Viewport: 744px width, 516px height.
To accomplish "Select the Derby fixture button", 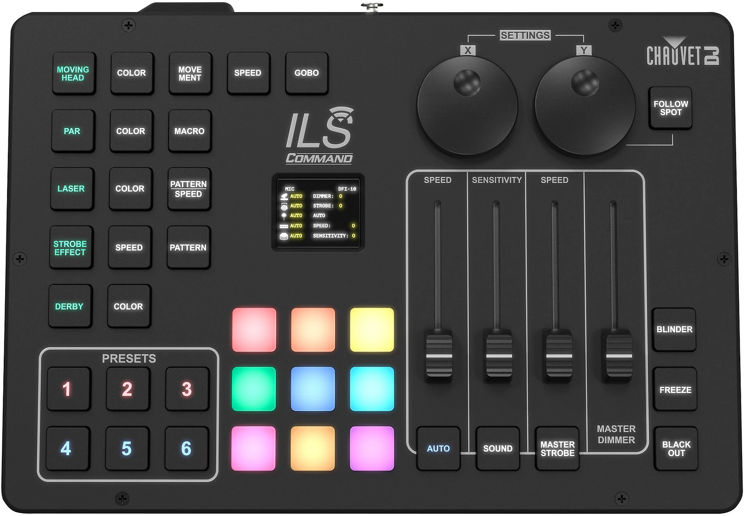I will [x=69, y=306].
